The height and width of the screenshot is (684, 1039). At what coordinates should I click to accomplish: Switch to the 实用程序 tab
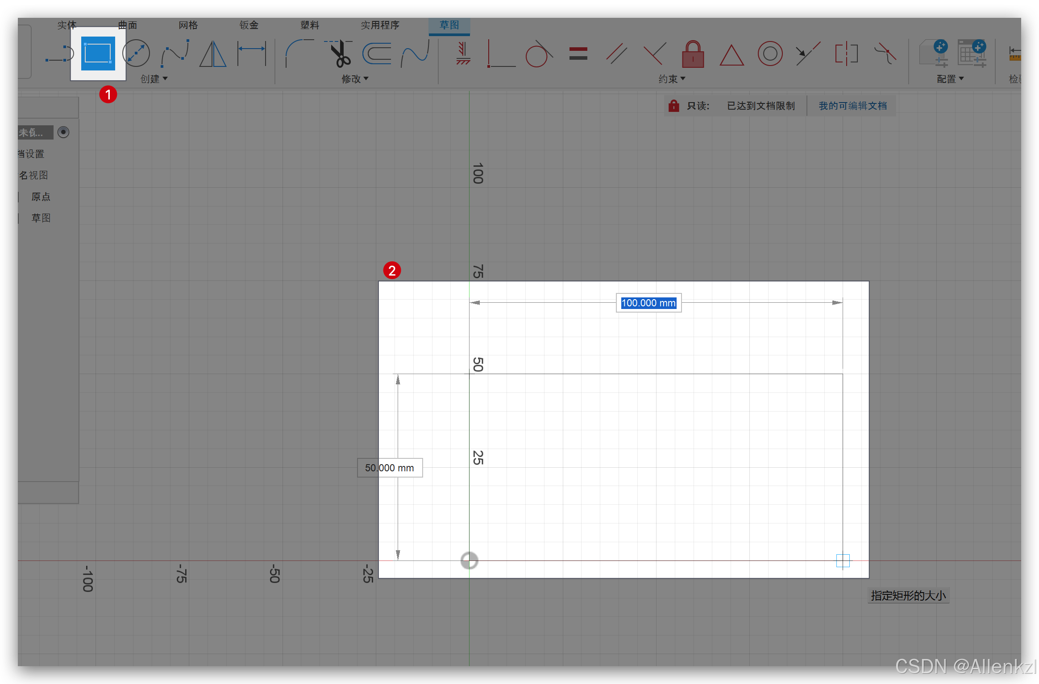380,25
